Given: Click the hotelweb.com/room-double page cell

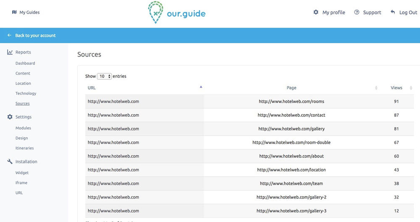Looking at the screenshot, I should tap(291, 142).
